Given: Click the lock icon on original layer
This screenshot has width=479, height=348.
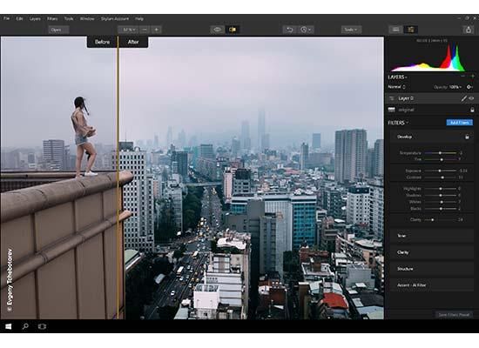Looking at the screenshot, I should coord(472,110).
